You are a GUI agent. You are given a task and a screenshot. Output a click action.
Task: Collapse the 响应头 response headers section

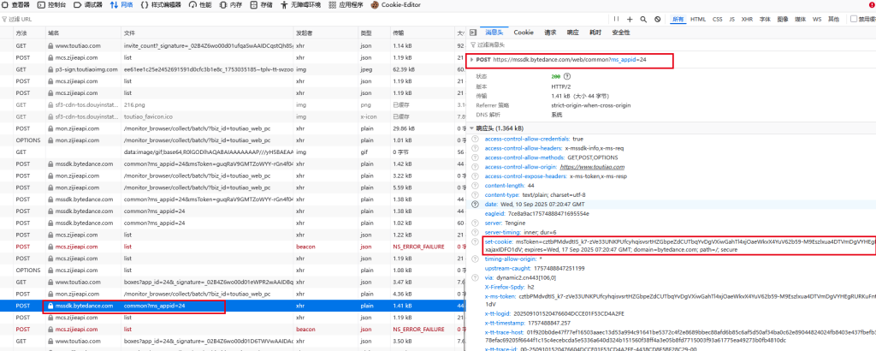tap(471, 128)
